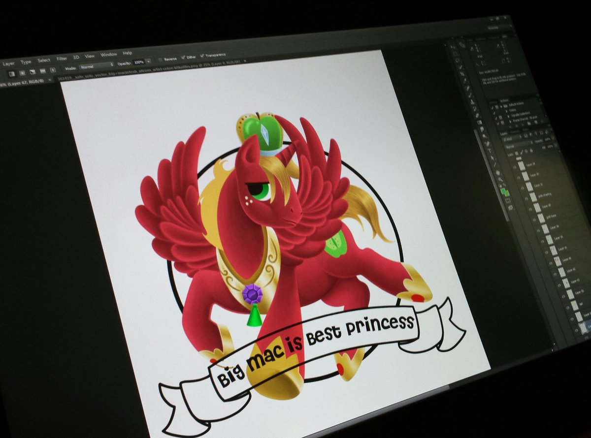The width and height of the screenshot is (591, 438).
Task: Select the Path Selection arrow tool
Action: pos(492,157)
